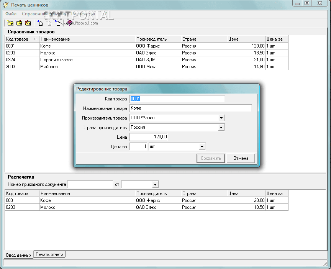Viewport: 331px width, 269px height.
Task: Open the Файл menu
Action: click(11, 14)
